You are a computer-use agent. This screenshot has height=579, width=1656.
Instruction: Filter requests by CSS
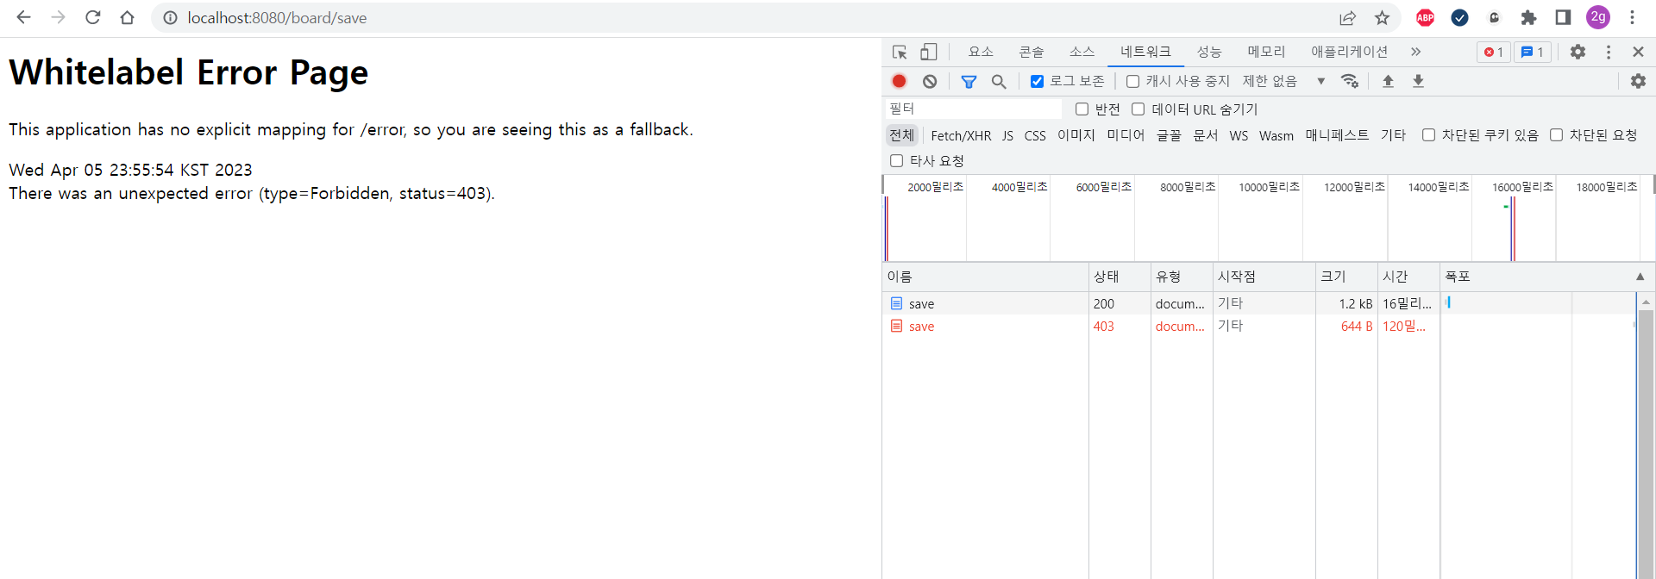[x=1035, y=135]
